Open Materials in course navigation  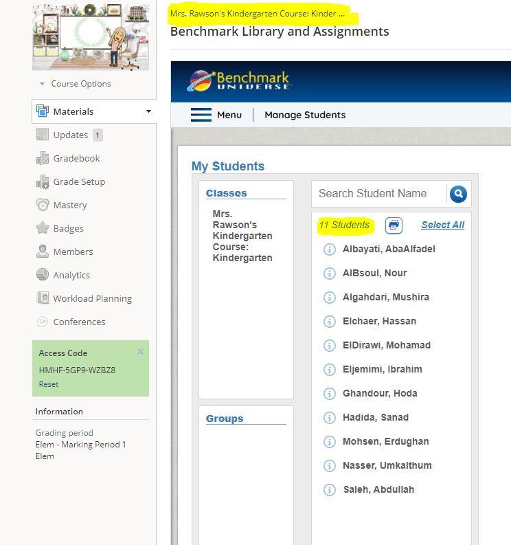[73, 111]
